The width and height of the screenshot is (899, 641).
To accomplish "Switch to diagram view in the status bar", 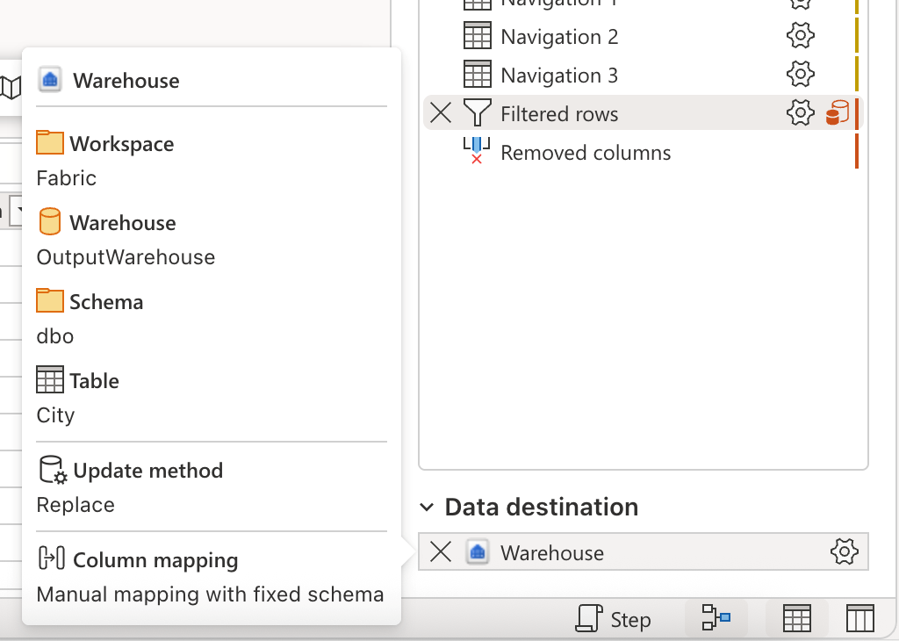I will coord(716,618).
